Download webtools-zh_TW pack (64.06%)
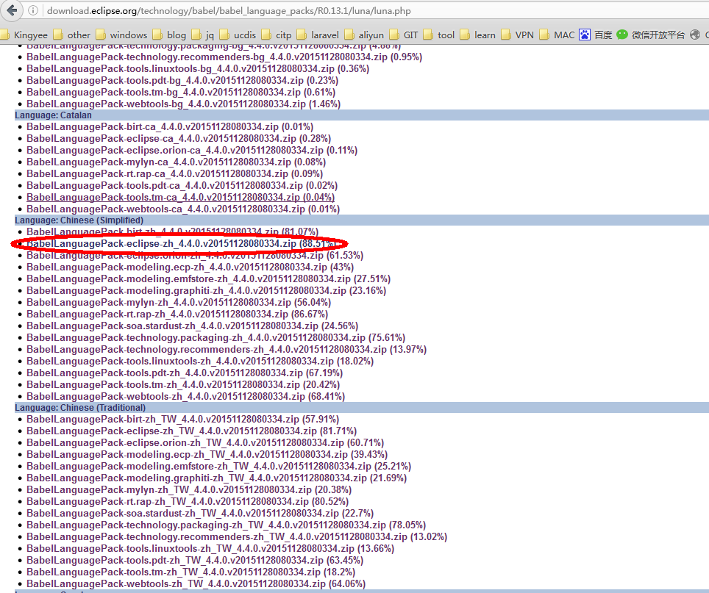 (196, 583)
